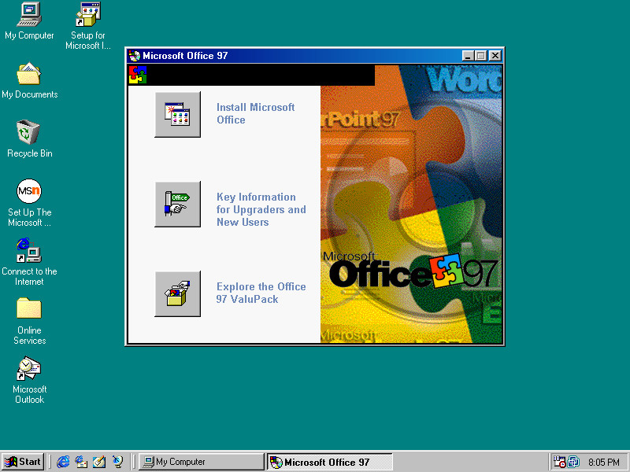Close the Microsoft Office 97 window
The width and height of the screenshot is (630, 472).
pos(496,56)
